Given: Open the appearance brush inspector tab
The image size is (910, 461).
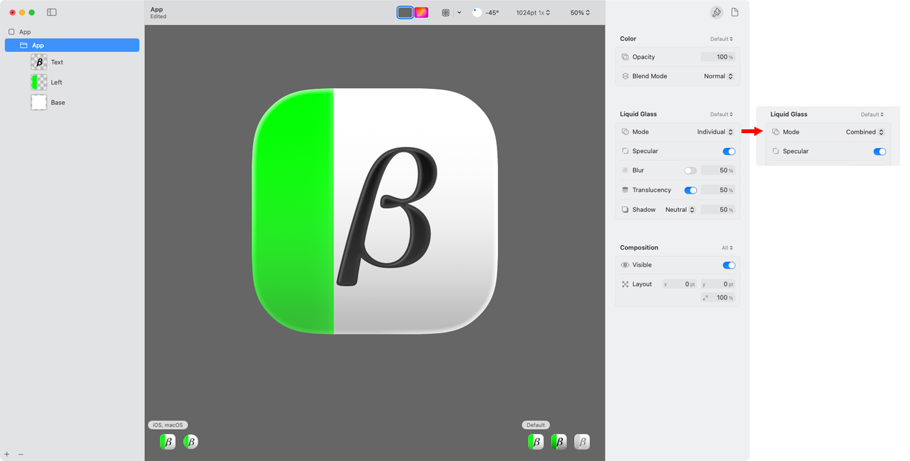Looking at the screenshot, I should pyautogui.click(x=716, y=13).
